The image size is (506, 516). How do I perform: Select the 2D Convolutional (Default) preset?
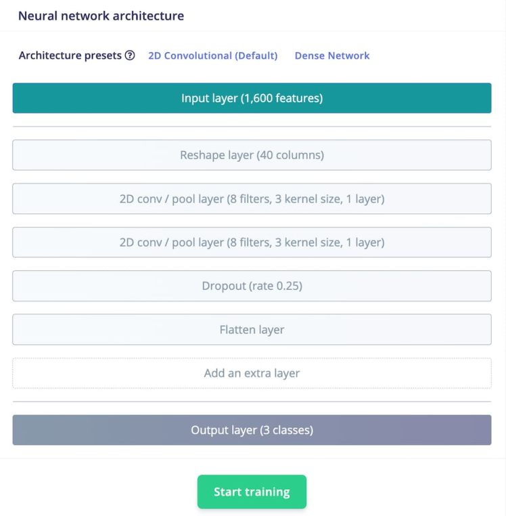[x=212, y=56]
